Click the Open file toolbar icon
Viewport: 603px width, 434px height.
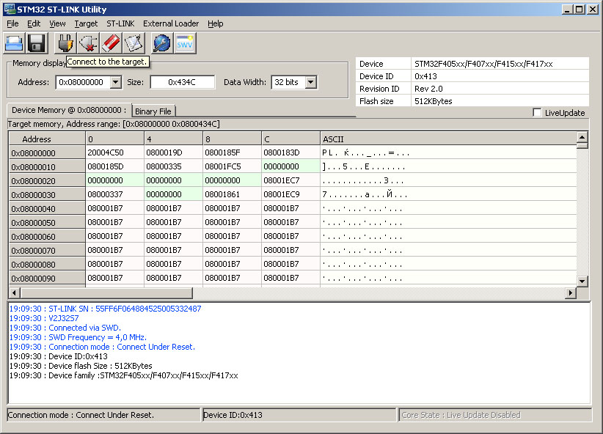(x=15, y=43)
